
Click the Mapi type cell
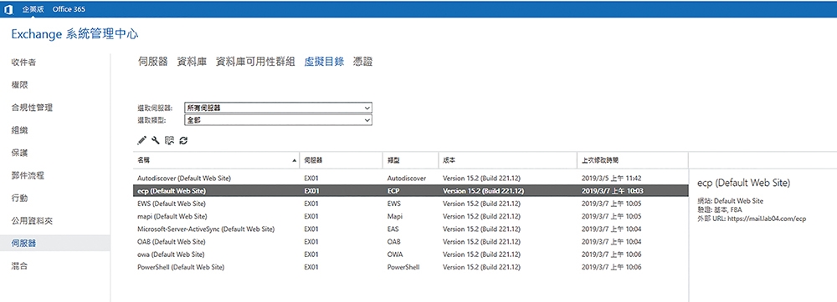(394, 216)
